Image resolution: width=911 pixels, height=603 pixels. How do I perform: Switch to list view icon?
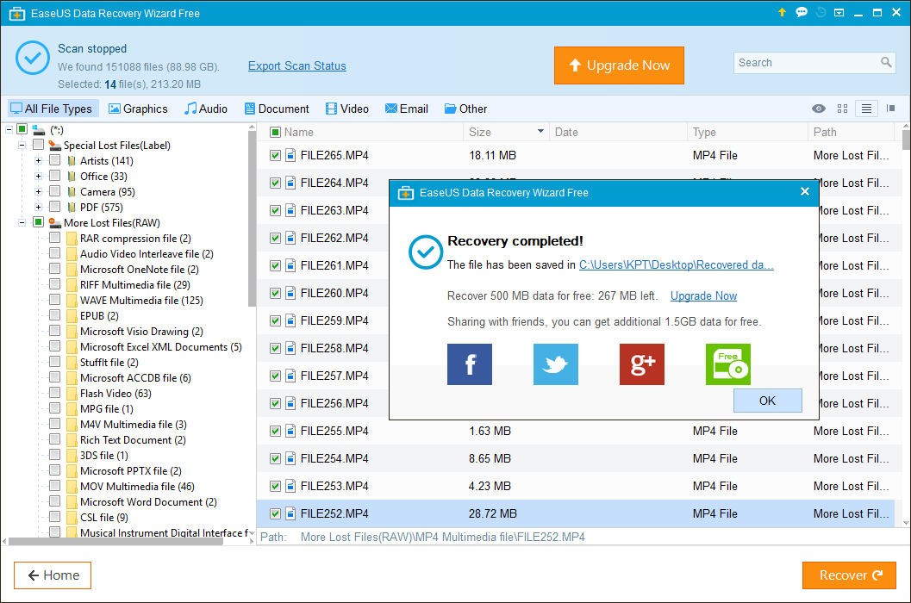(x=866, y=109)
